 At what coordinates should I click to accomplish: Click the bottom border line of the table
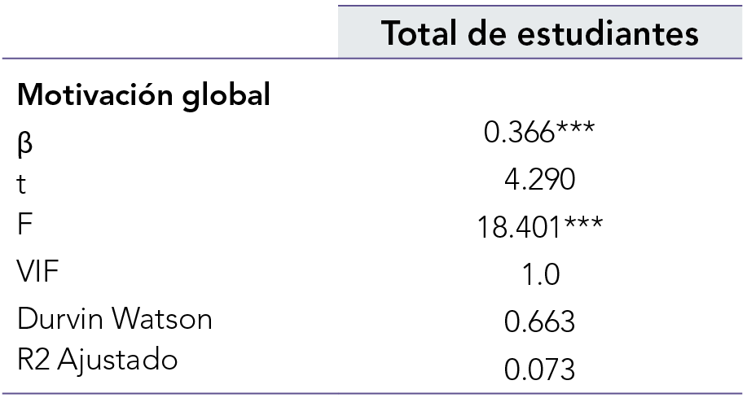[373, 393]
